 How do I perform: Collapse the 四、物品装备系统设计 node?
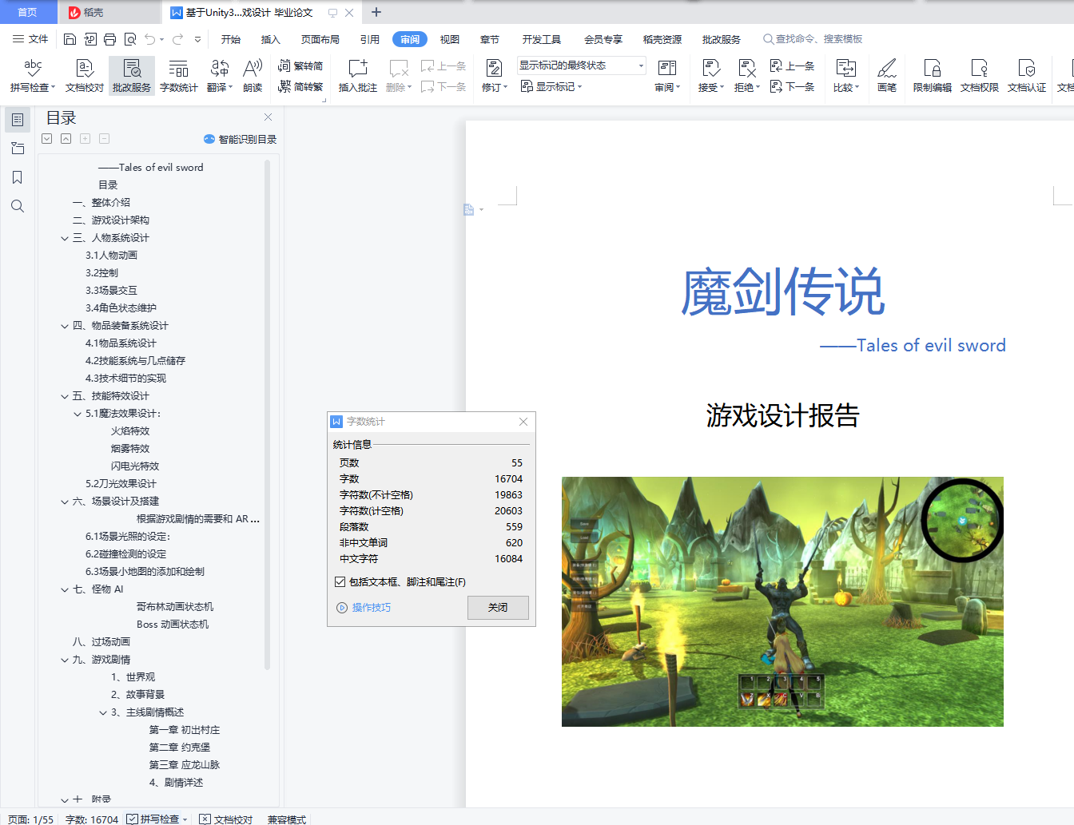(65, 326)
